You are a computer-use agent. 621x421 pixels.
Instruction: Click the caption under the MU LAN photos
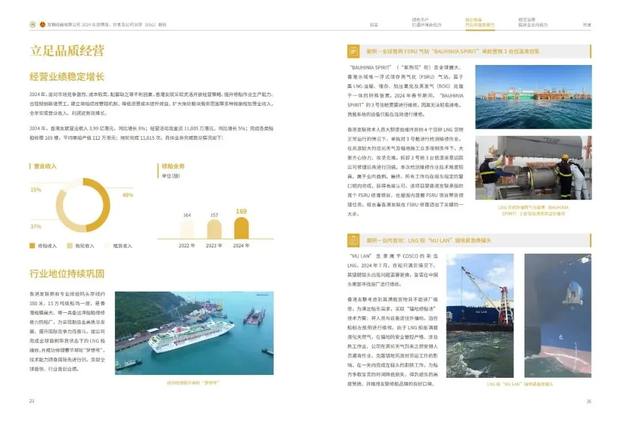(520, 384)
